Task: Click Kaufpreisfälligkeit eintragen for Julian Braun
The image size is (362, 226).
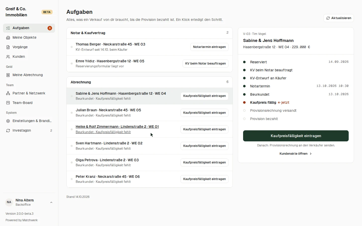Action: 204,113
